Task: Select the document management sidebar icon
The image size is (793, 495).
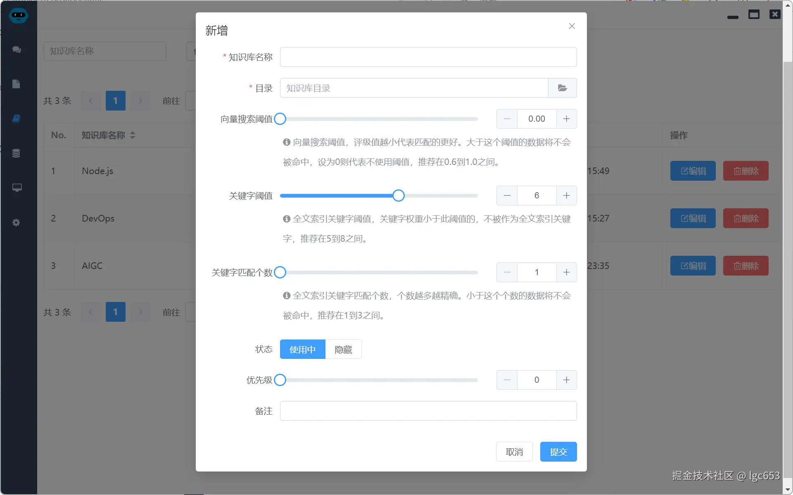Action: (17, 84)
